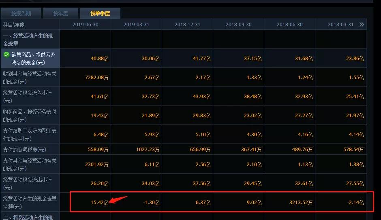
Task: Click the 支付给职工以及为职工支付的现金 row label
Action: (30, 135)
